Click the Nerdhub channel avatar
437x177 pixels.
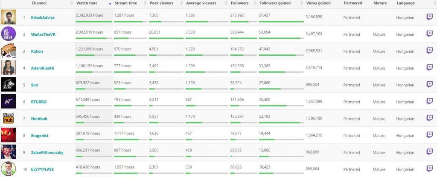(x=9, y=118)
